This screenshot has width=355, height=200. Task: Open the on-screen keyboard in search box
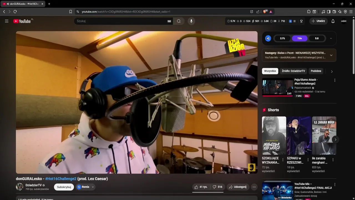[x=169, y=21]
